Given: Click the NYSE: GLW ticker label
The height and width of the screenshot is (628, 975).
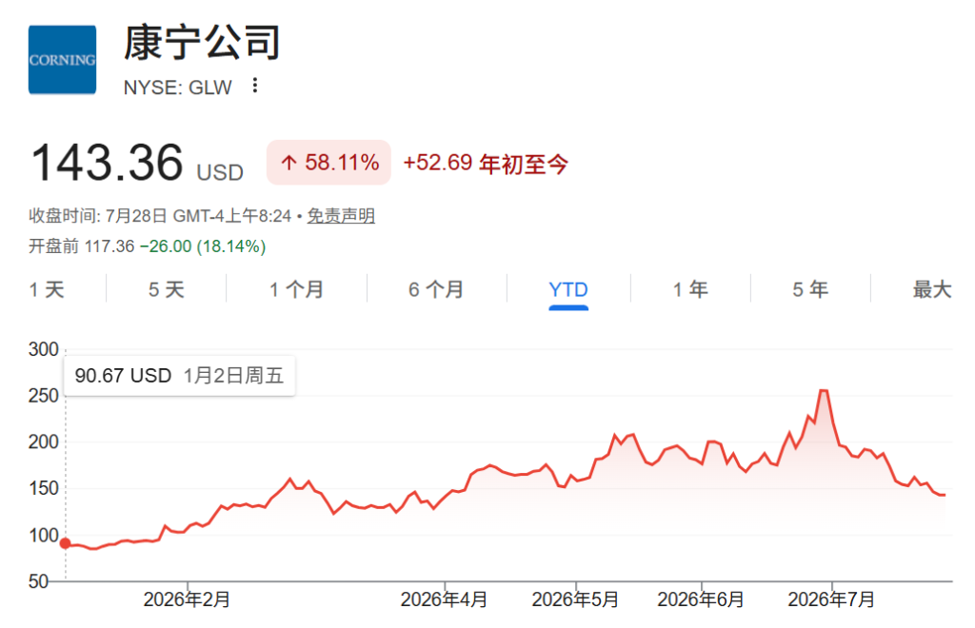Looking at the screenshot, I should pyautogui.click(x=178, y=88).
